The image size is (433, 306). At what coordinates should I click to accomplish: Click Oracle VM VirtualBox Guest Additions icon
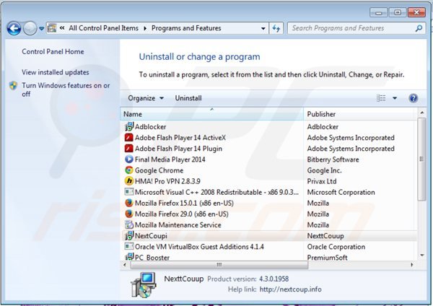(x=129, y=246)
